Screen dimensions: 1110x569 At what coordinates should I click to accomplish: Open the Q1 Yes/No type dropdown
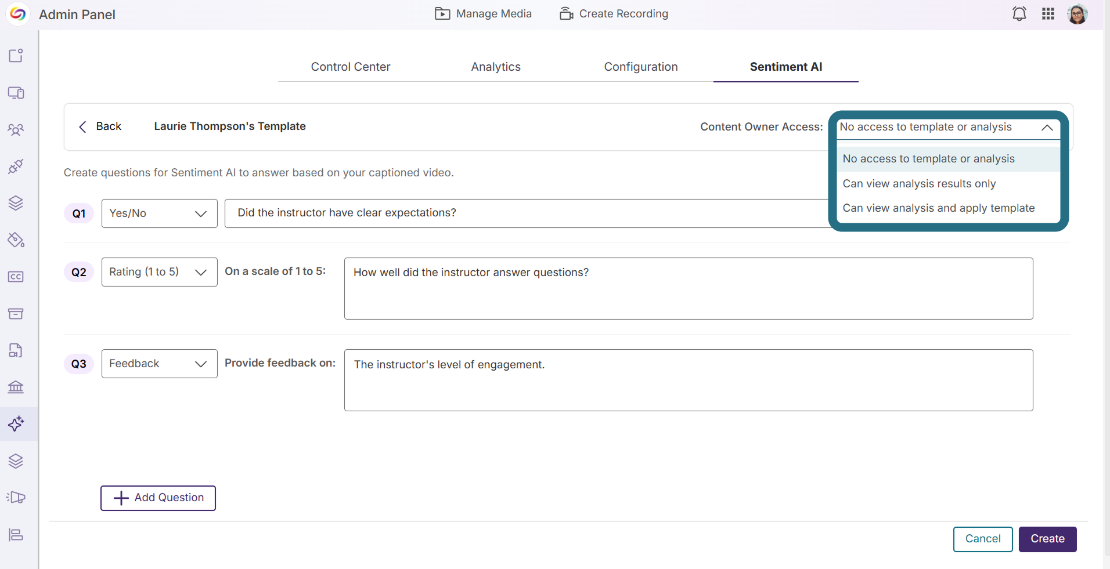coord(159,213)
